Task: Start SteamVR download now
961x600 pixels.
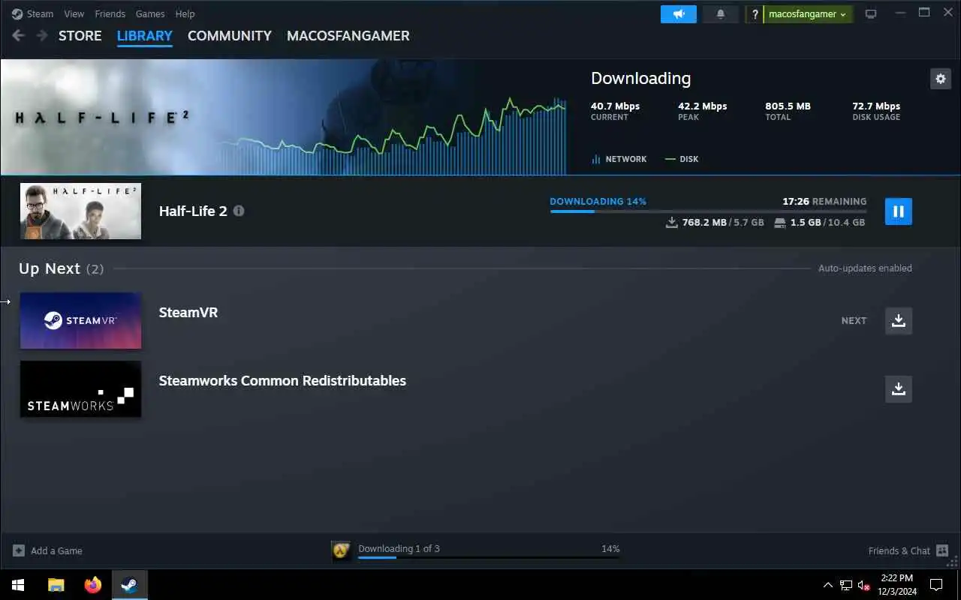Action: [x=899, y=320]
